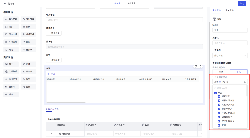Click the 收货地址 input field
The height and width of the screenshot is (138, 250).
coord(124,20)
